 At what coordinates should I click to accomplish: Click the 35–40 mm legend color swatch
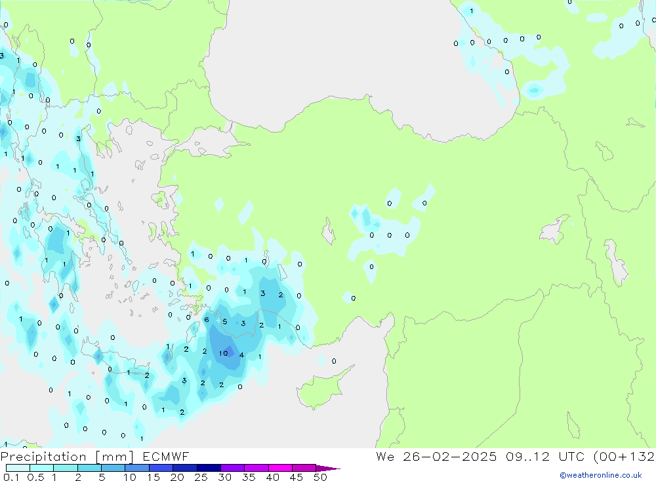256,468
